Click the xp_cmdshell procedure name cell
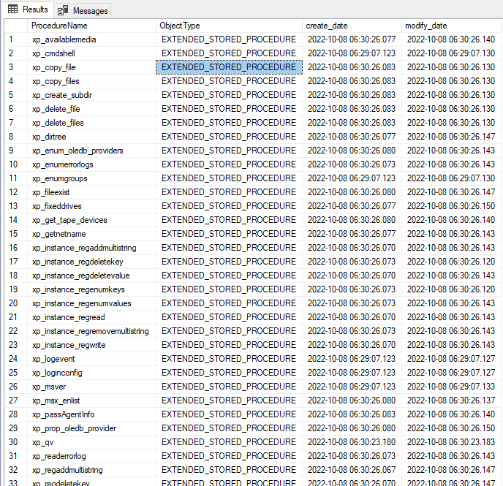503x486 pixels. click(x=53, y=53)
